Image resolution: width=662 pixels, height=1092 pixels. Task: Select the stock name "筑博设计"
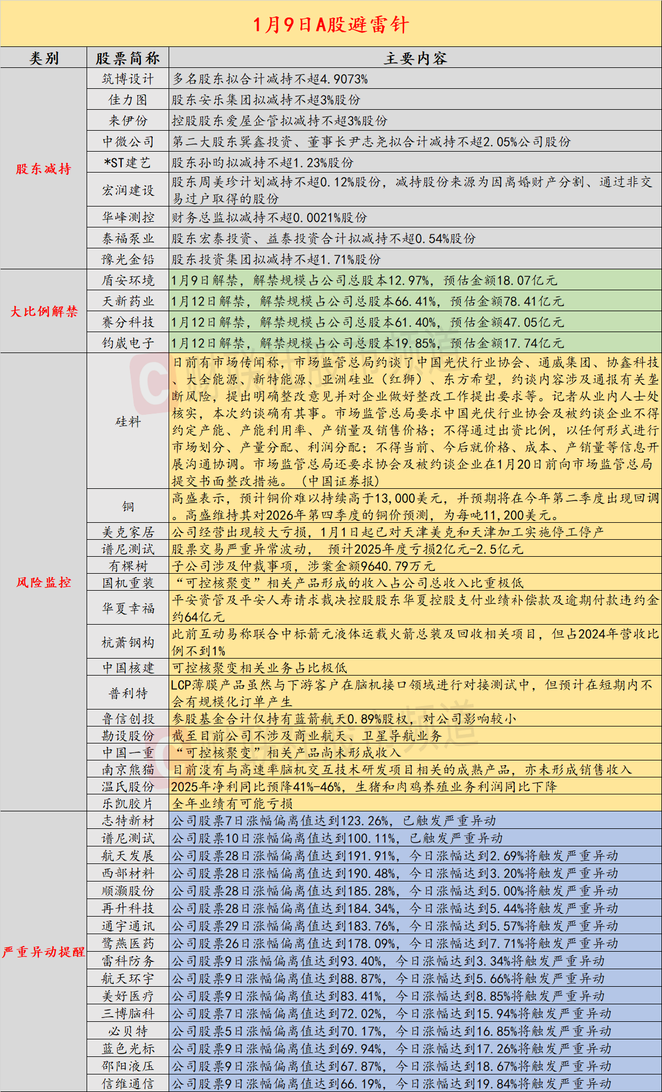pyautogui.click(x=128, y=79)
